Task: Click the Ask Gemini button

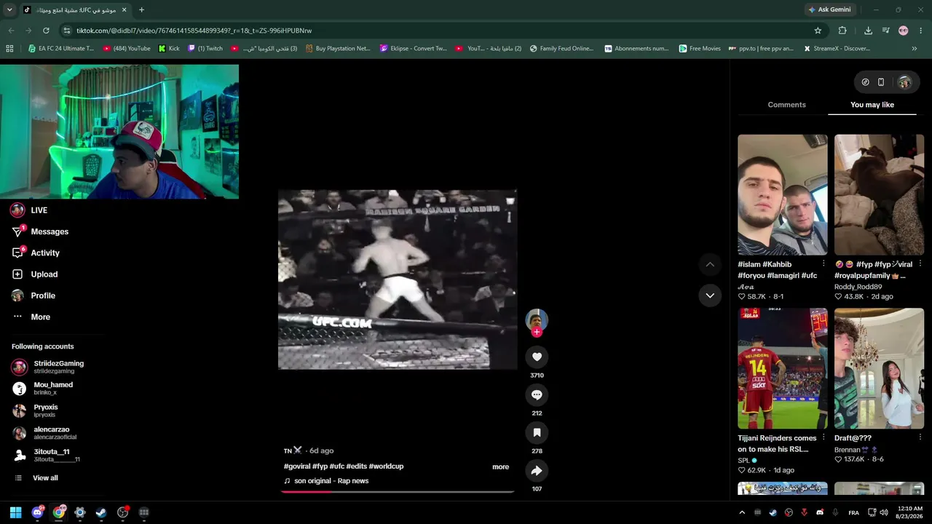Action: (x=829, y=9)
